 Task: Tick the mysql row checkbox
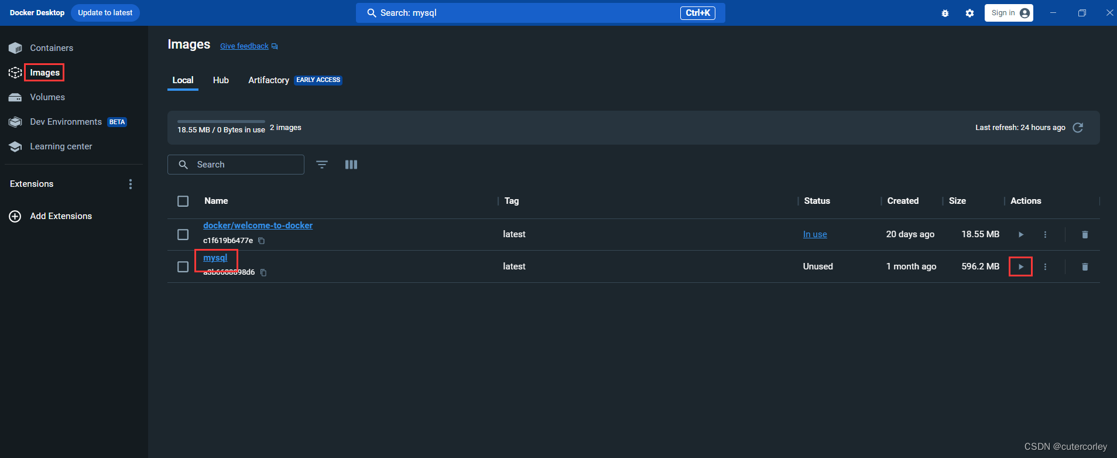(x=183, y=266)
